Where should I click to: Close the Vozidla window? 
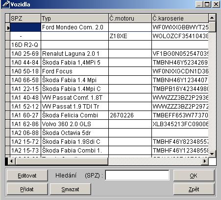(x=216, y=4)
